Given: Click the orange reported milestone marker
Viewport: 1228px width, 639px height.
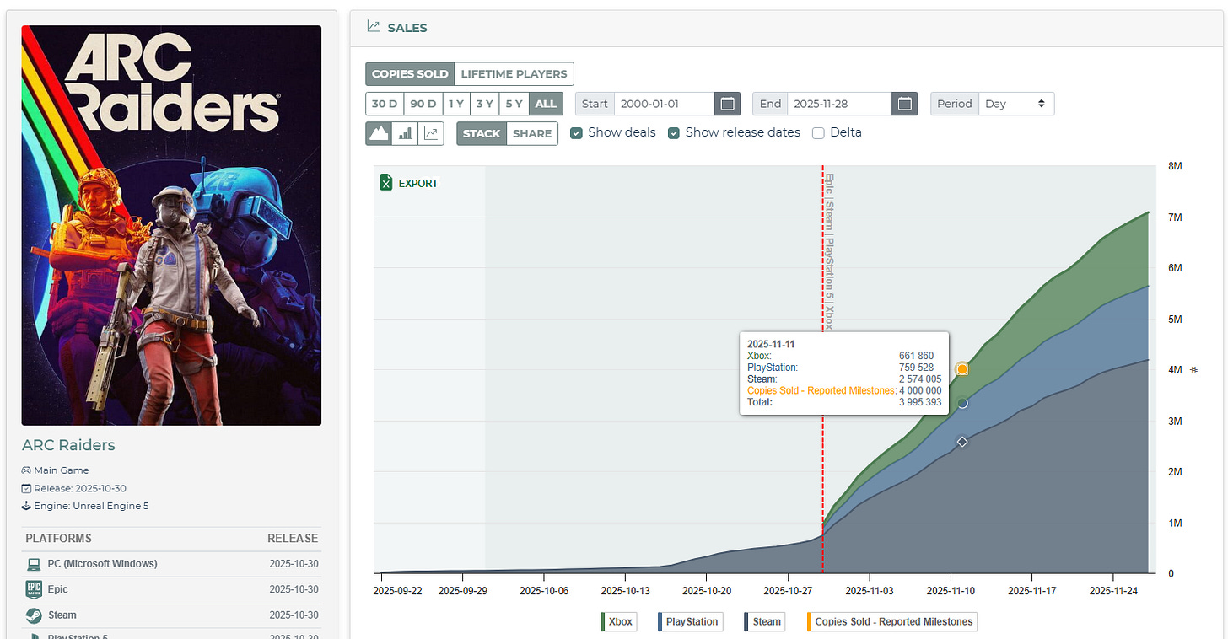Looking at the screenshot, I should coord(962,369).
